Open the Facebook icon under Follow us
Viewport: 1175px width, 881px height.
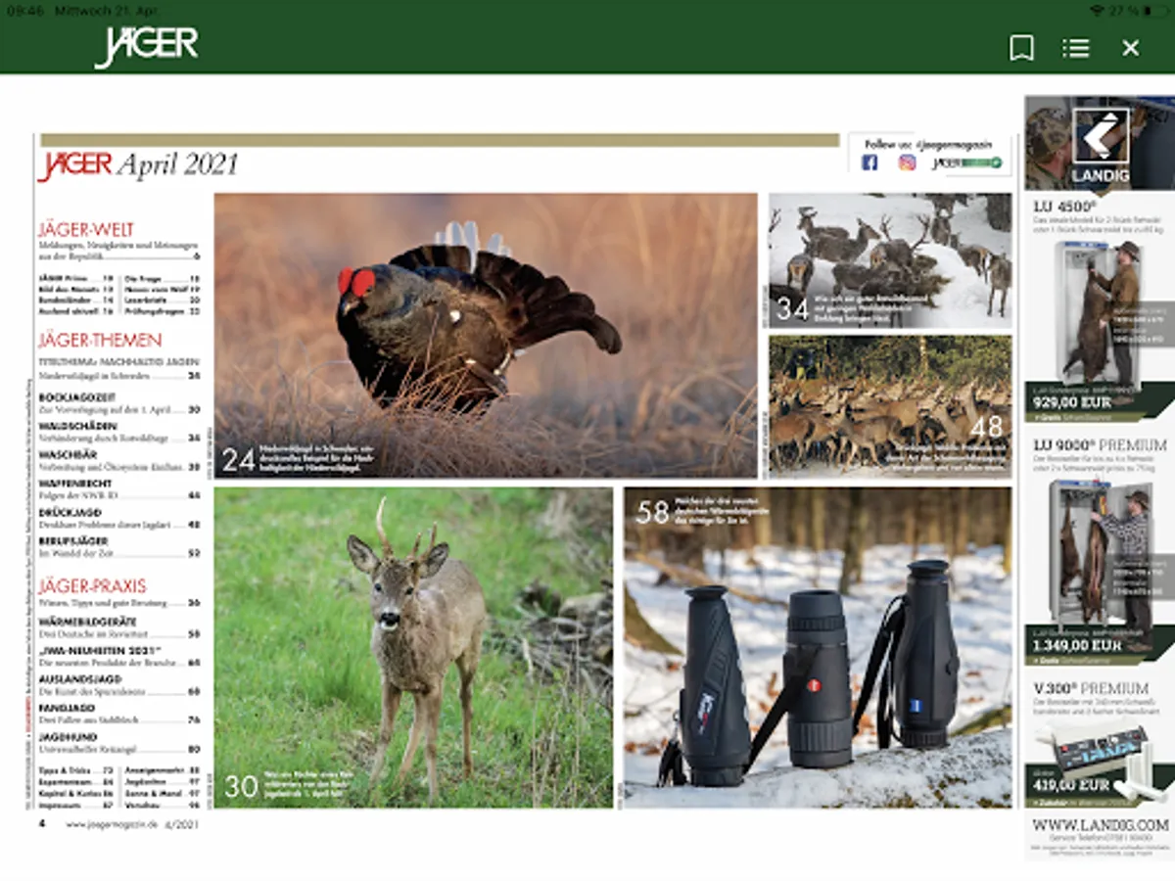[x=869, y=162]
